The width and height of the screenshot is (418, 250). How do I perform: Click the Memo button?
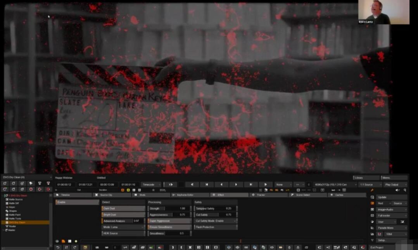point(394,178)
